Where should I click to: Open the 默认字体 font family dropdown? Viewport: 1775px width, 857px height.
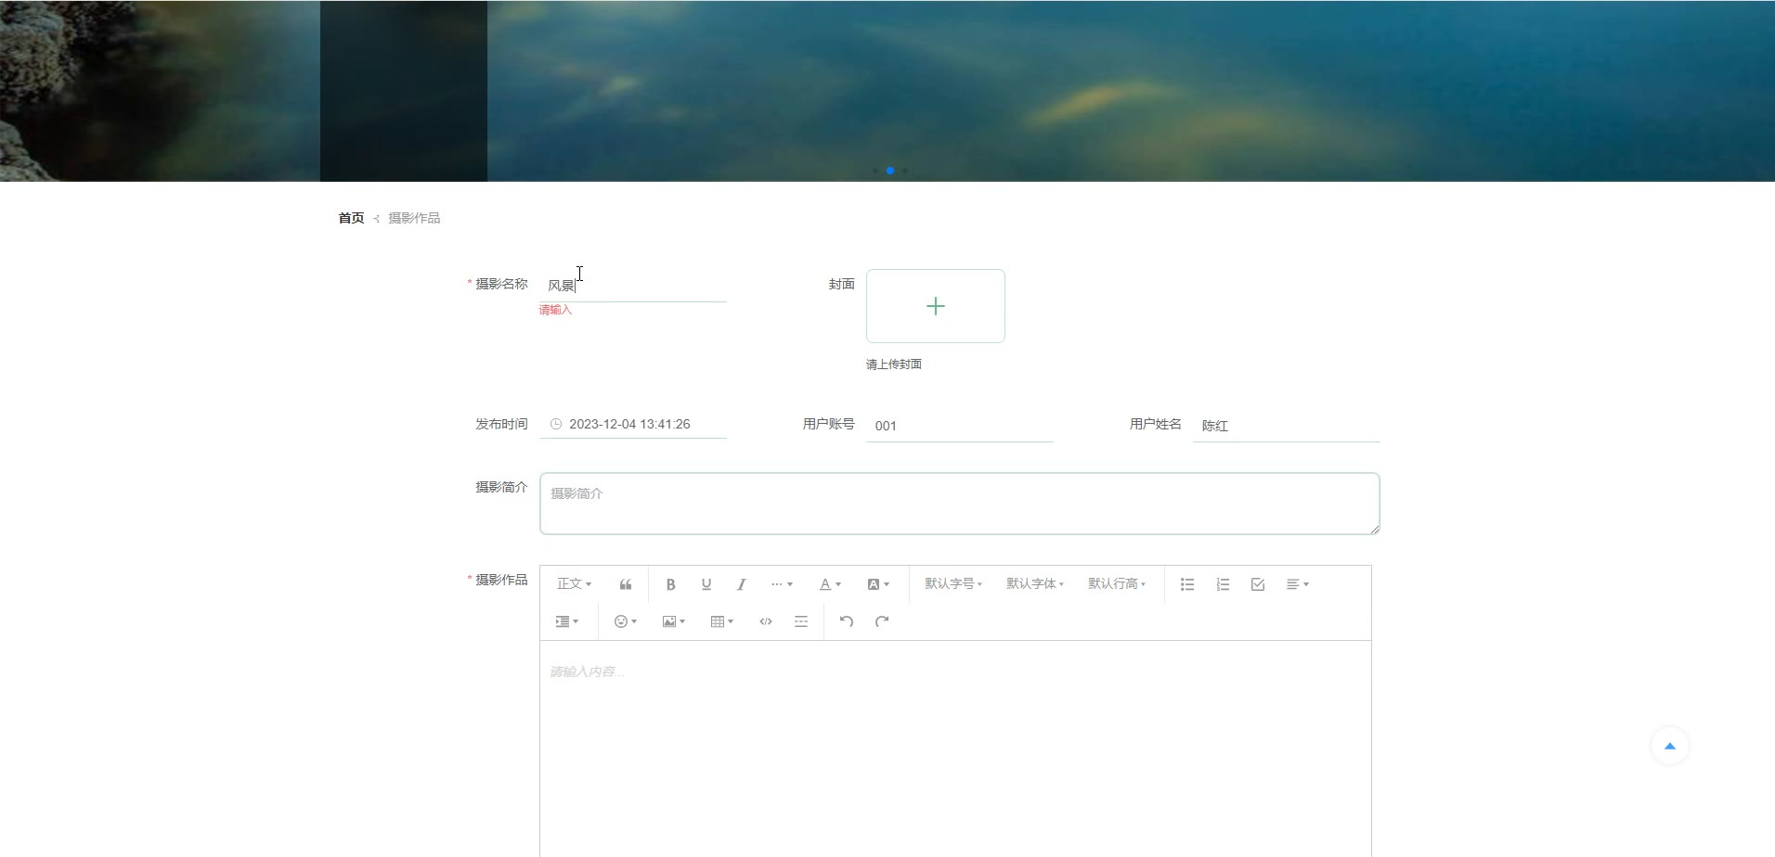(1035, 584)
